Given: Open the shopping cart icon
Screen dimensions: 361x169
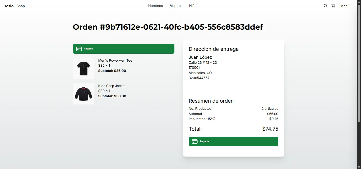Looking at the screenshot, I should click(x=333, y=6).
